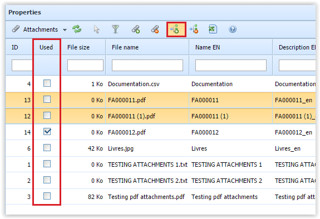Check Used box for Documentation.csv
The height and width of the screenshot is (219, 320).
coord(47,83)
